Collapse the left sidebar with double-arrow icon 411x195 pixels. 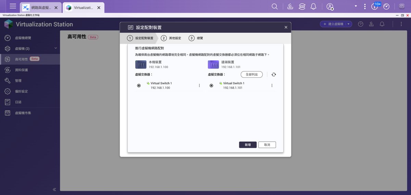pos(54,189)
